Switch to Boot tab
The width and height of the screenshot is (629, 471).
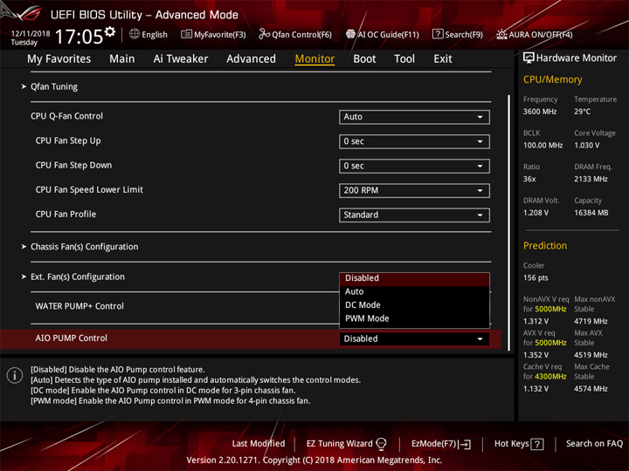[364, 59]
